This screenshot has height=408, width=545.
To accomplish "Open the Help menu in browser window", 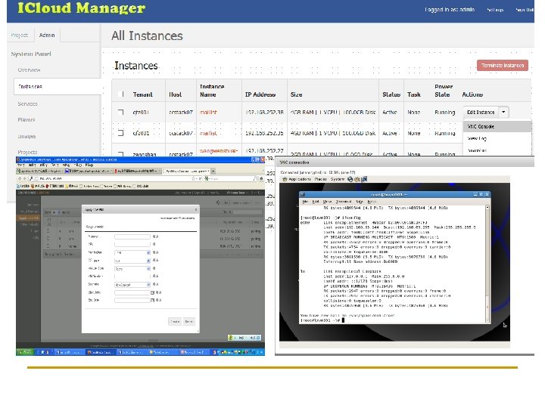I will pos(89,165).
